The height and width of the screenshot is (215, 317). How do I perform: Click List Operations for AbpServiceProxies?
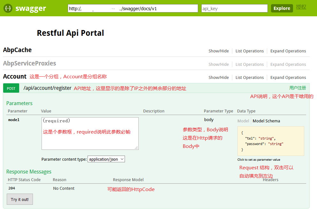[250, 64]
